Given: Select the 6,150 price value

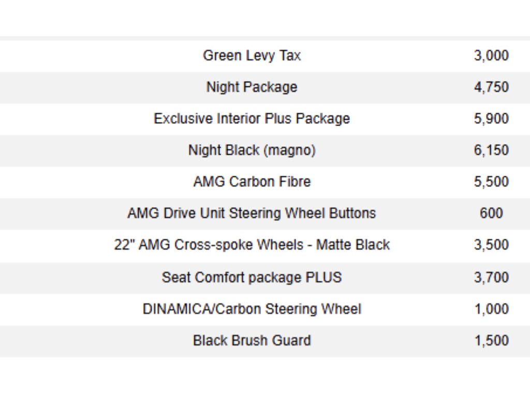Looking at the screenshot, I should click(491, 150).
